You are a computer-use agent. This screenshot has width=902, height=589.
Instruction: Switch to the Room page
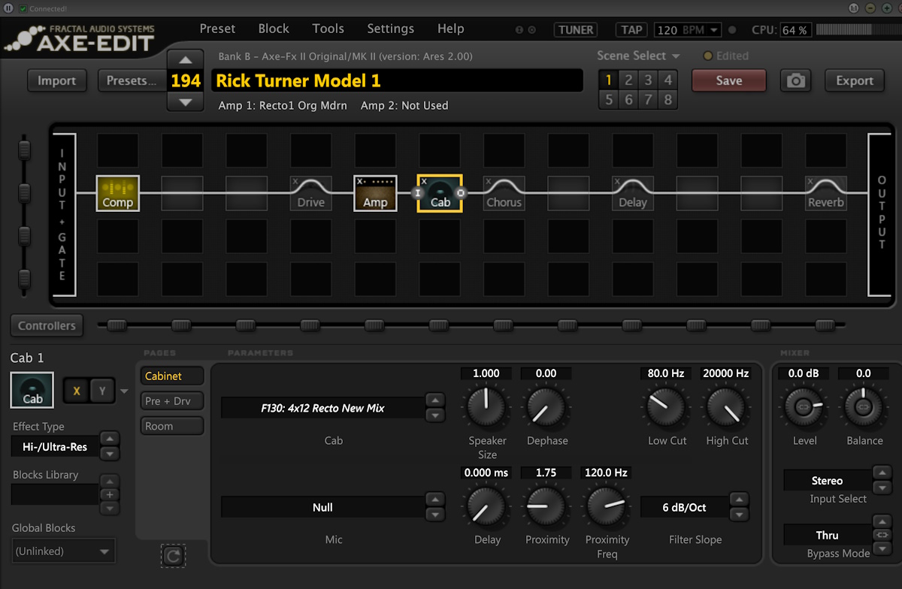click(172, 426)
